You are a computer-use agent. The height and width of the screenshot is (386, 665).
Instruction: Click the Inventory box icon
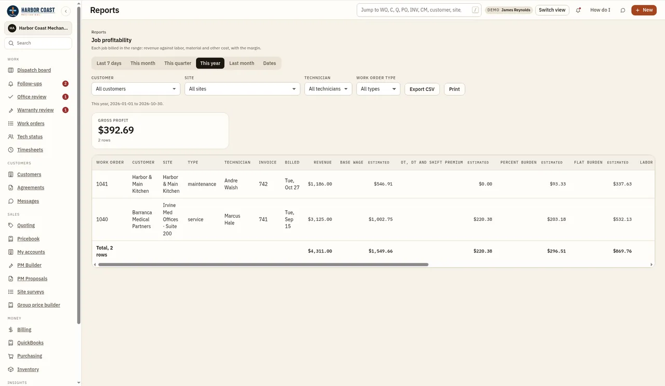[11, 369]
